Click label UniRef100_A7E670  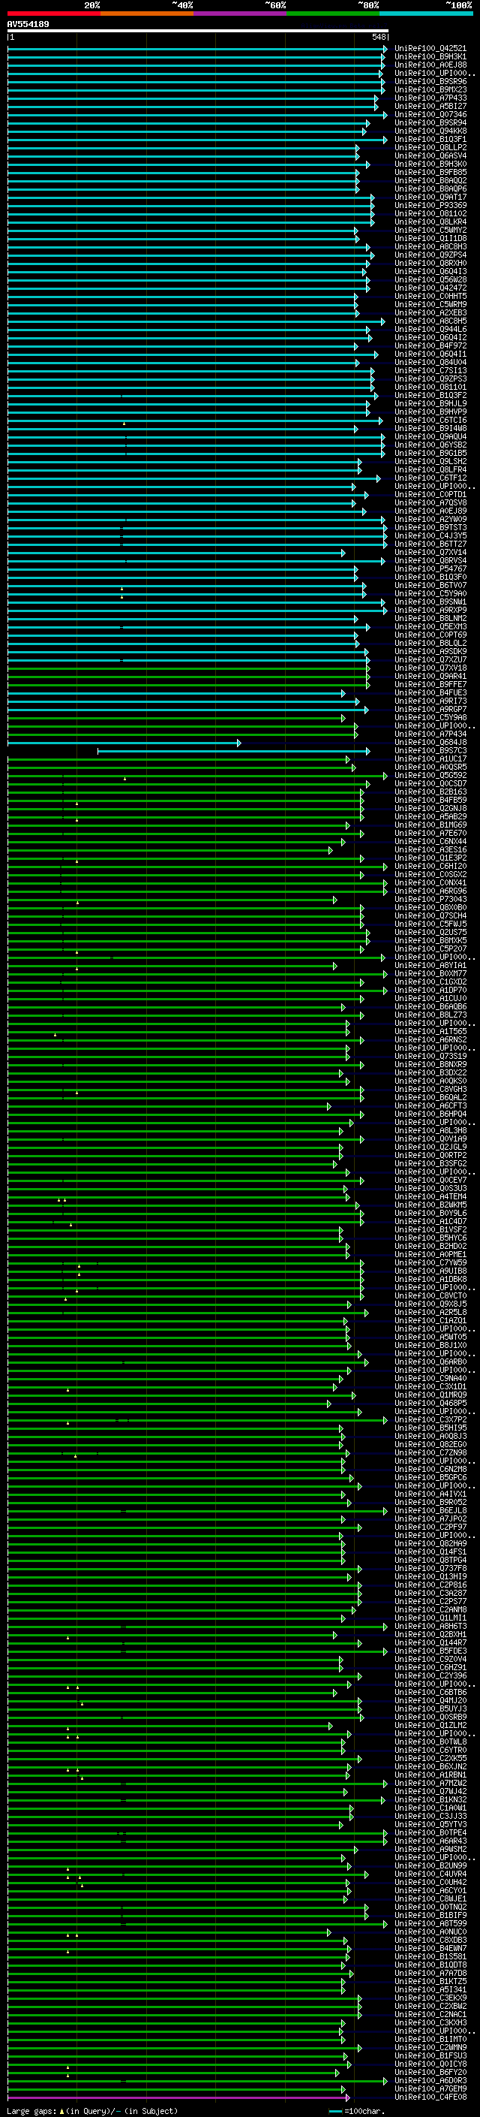pos(430,833)
